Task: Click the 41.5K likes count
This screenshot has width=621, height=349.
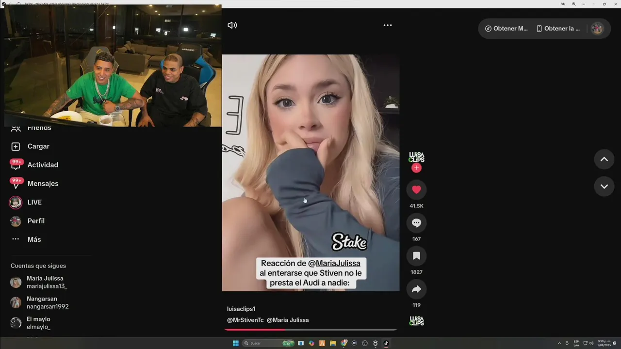Action: coord(416,206)
